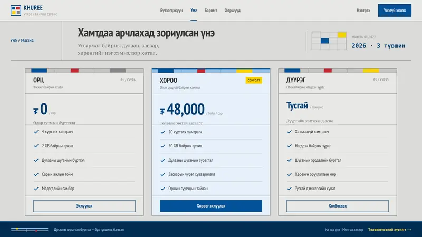This screenshot has height=237, width=422.
Task: Click the 'Хамтдаа арчлахад зориулсан үнэ' heading
Action: 146,33
